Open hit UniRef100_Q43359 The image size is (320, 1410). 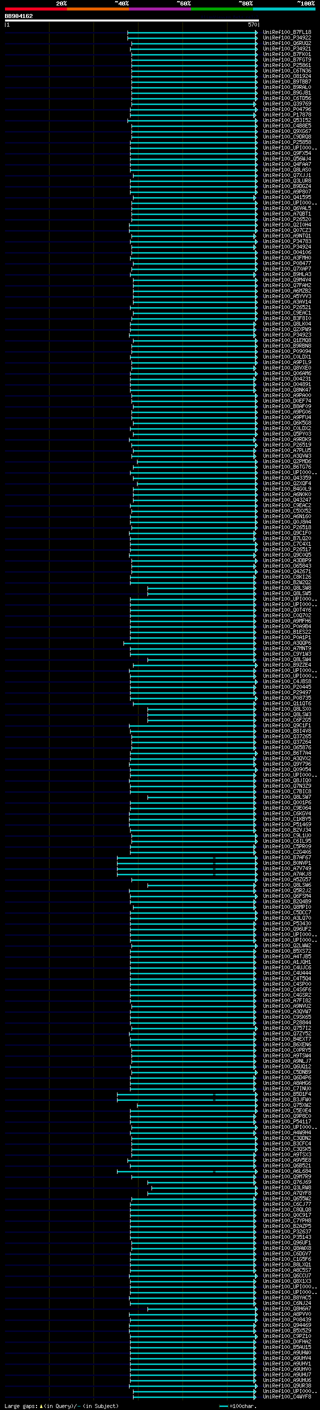(x=287, y=478)
